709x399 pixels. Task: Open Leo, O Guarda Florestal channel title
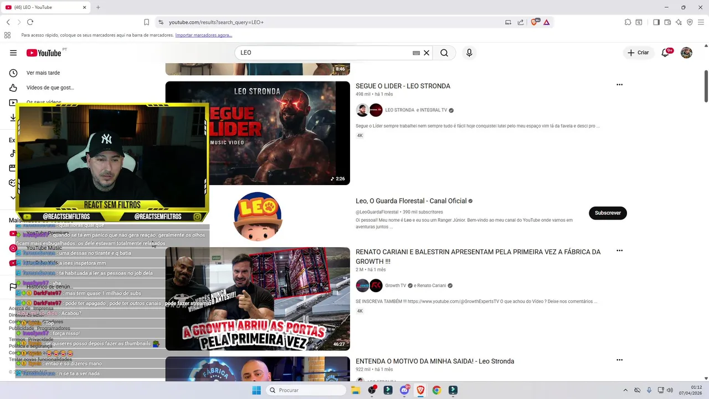[410, 201]
